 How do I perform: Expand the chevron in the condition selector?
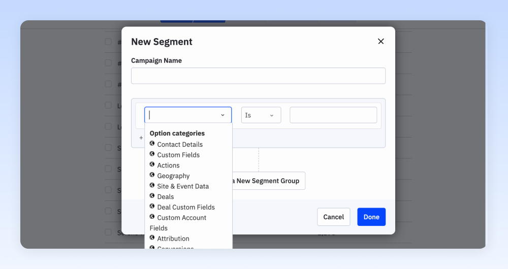click(223, 115)
